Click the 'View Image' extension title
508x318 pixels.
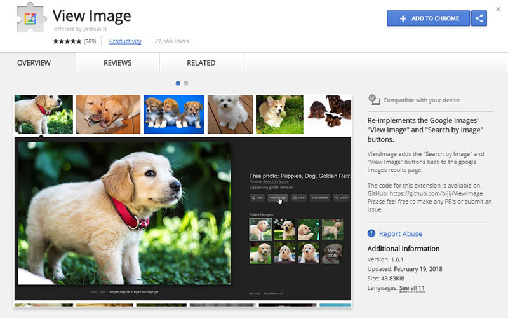click(91, 16)
